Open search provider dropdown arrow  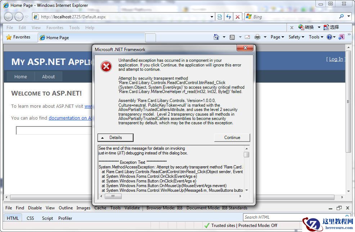(349, 16)
